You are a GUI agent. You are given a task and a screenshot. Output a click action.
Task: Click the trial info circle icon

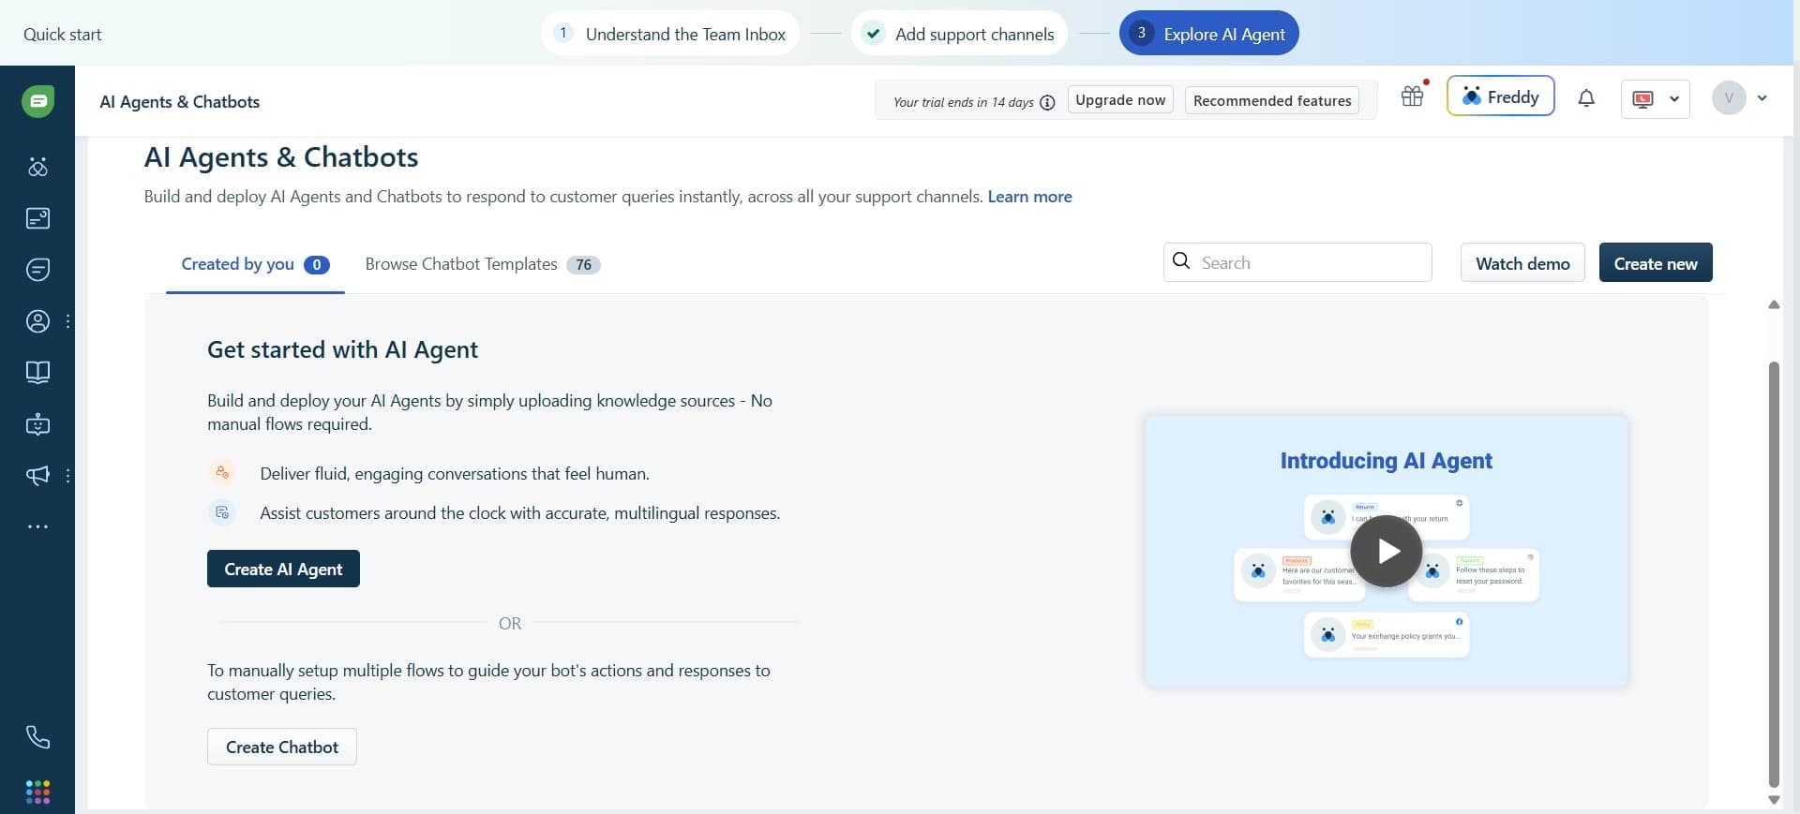(1047, 102)
